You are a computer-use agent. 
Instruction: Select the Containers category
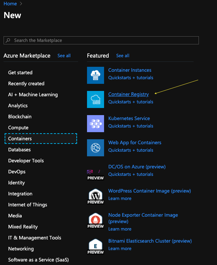pyautogui.click(x=41, y=139)
